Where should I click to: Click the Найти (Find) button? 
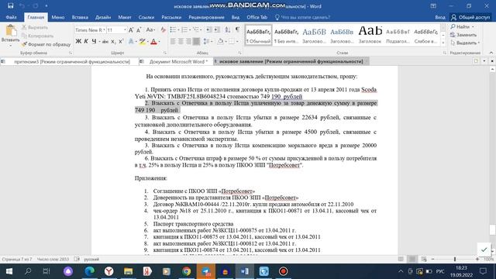pos(462,26)
